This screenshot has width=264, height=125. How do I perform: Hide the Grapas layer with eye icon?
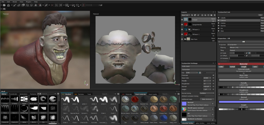[x=182, y=19]
